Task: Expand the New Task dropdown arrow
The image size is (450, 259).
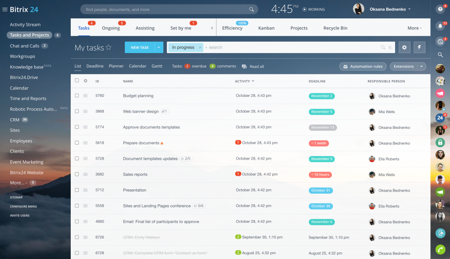Action: (159, 47)
